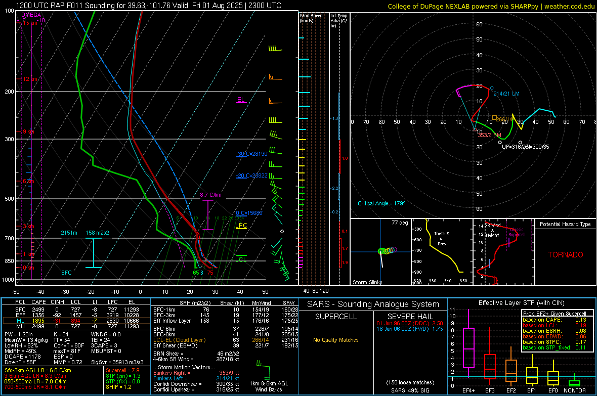Click the 'SigSvr = 35913 m3/s3' value

(x=117, y=363)
